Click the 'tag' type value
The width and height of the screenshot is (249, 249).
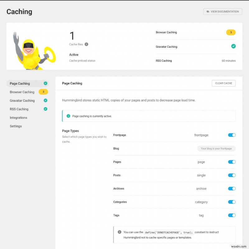[201, 215]
